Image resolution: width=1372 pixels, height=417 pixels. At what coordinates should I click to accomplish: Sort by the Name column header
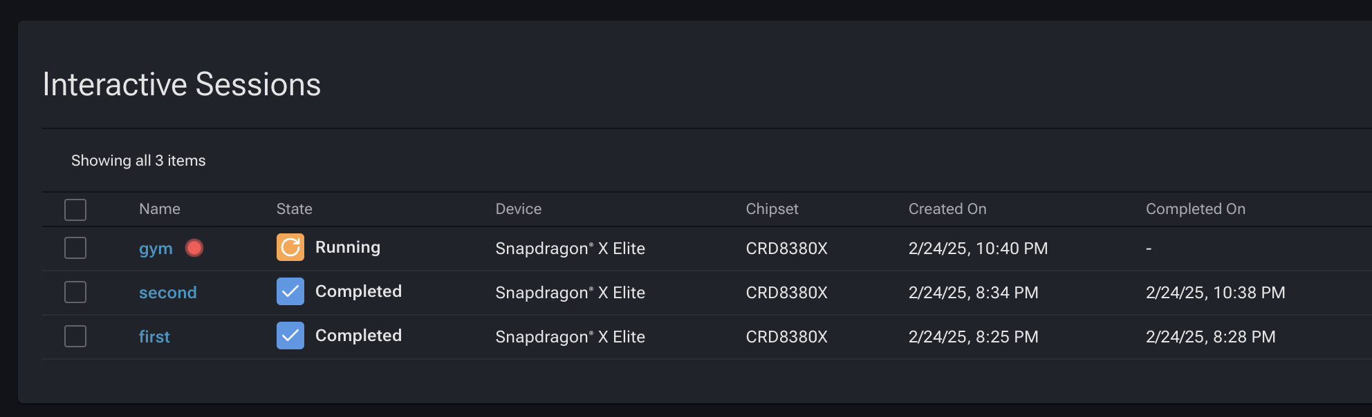(160, 208)
